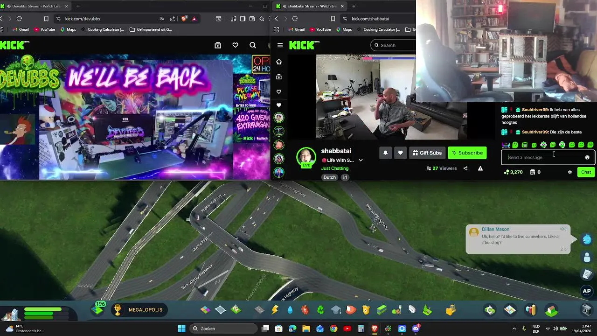Click the channel points 3,270 counter

click(x=513, y=172)
